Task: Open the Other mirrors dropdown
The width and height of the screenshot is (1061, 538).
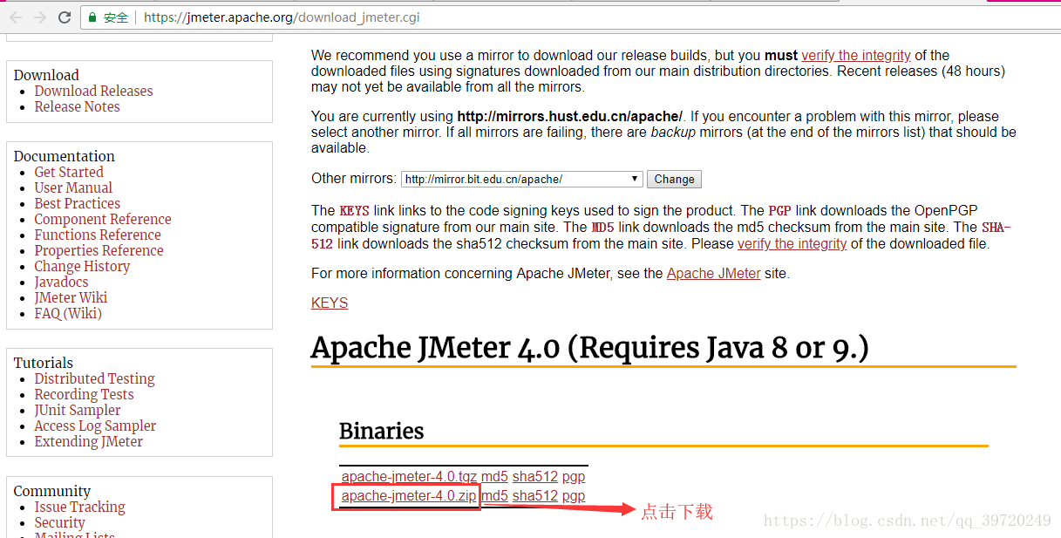Action: pyautogui.click(x=522, y=179)
